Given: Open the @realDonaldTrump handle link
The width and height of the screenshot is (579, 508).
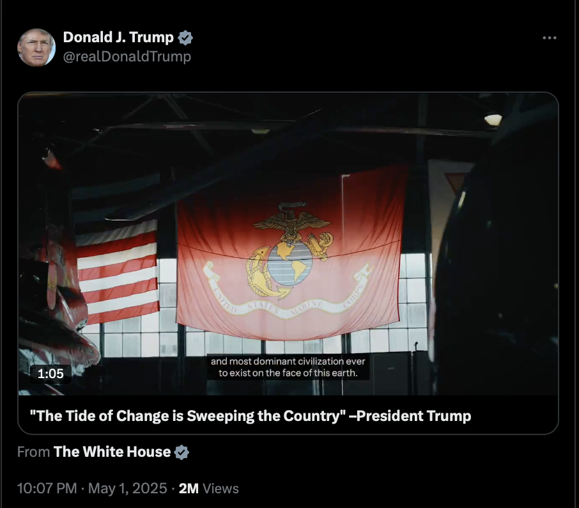Looking at the screenshot, I should (127, 56).
